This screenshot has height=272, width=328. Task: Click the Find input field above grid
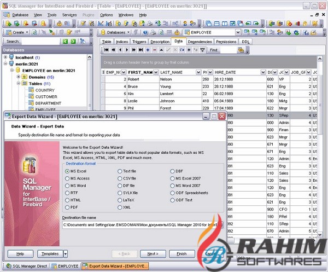[228, 50]
